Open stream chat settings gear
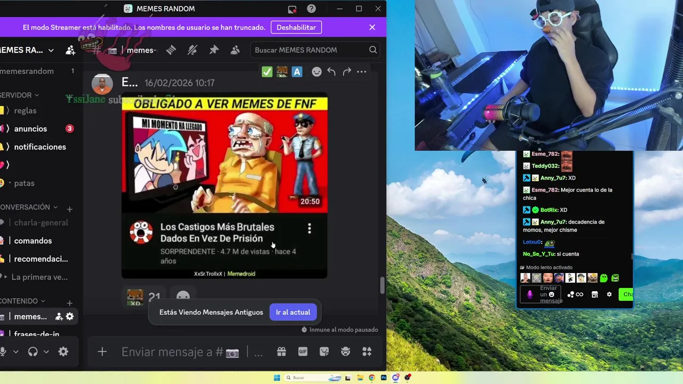The width and height of the screenshot is (683, 384). tap(609, 294)
